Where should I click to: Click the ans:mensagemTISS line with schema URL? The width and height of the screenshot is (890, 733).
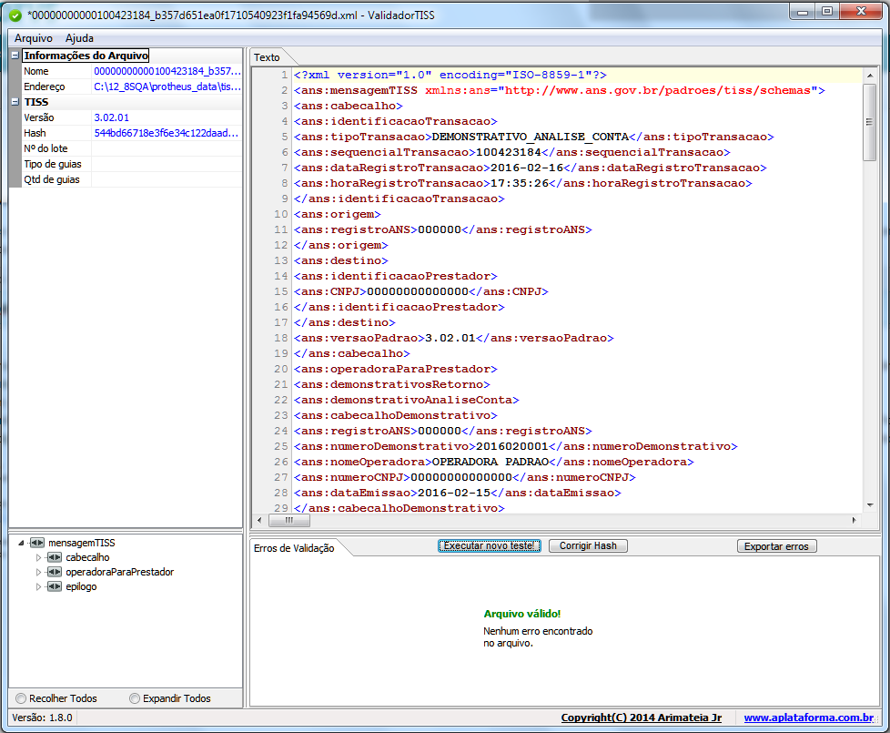point(559,90)
